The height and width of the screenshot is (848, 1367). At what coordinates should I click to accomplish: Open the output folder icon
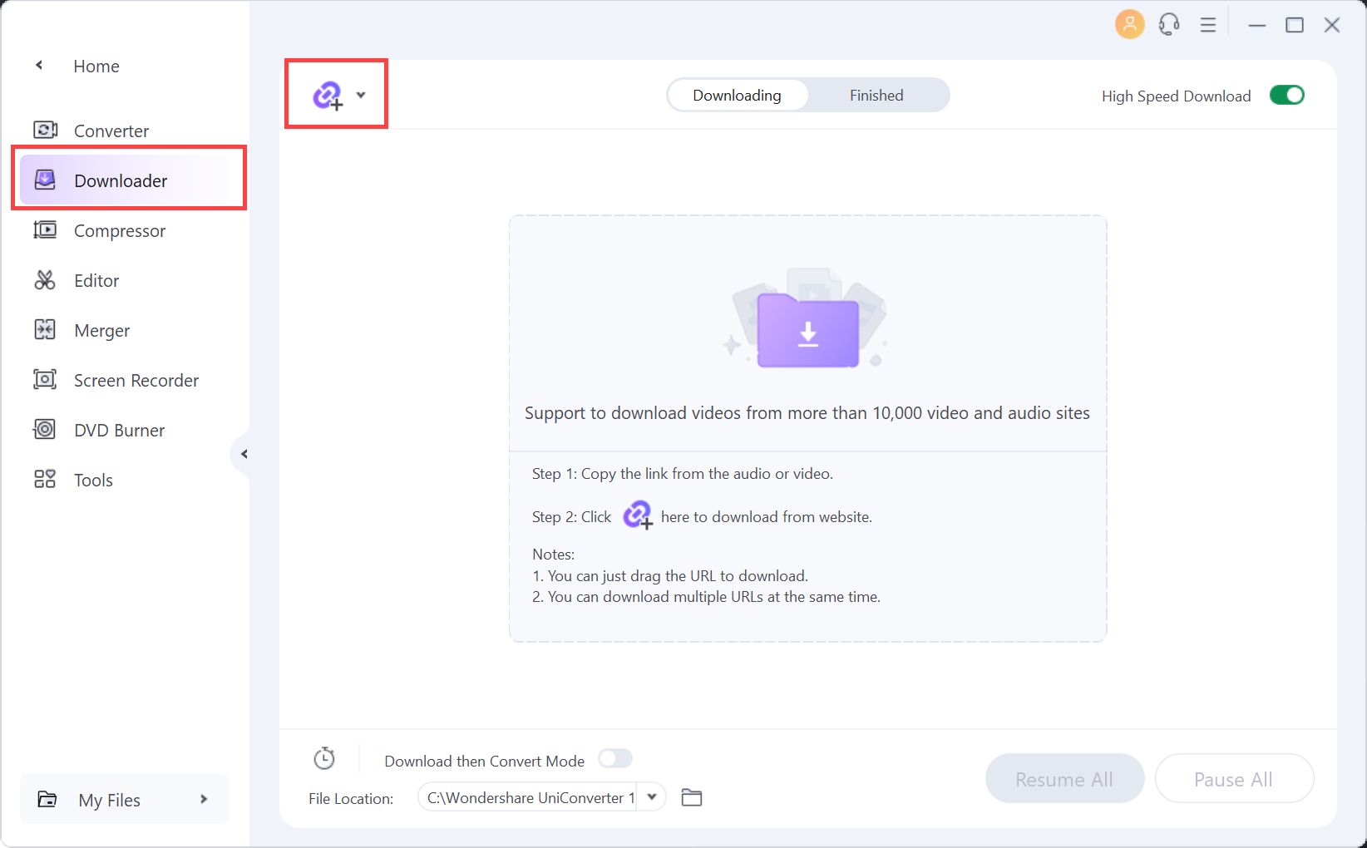click(692, 798)
